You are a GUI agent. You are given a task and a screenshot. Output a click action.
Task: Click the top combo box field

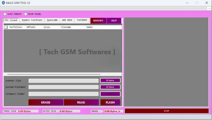tap(104, 8)
